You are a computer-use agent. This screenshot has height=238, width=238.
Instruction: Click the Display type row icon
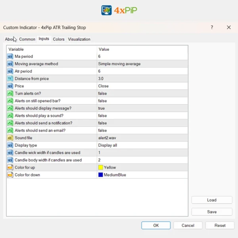pyautogui.click(x=10, y=145)
